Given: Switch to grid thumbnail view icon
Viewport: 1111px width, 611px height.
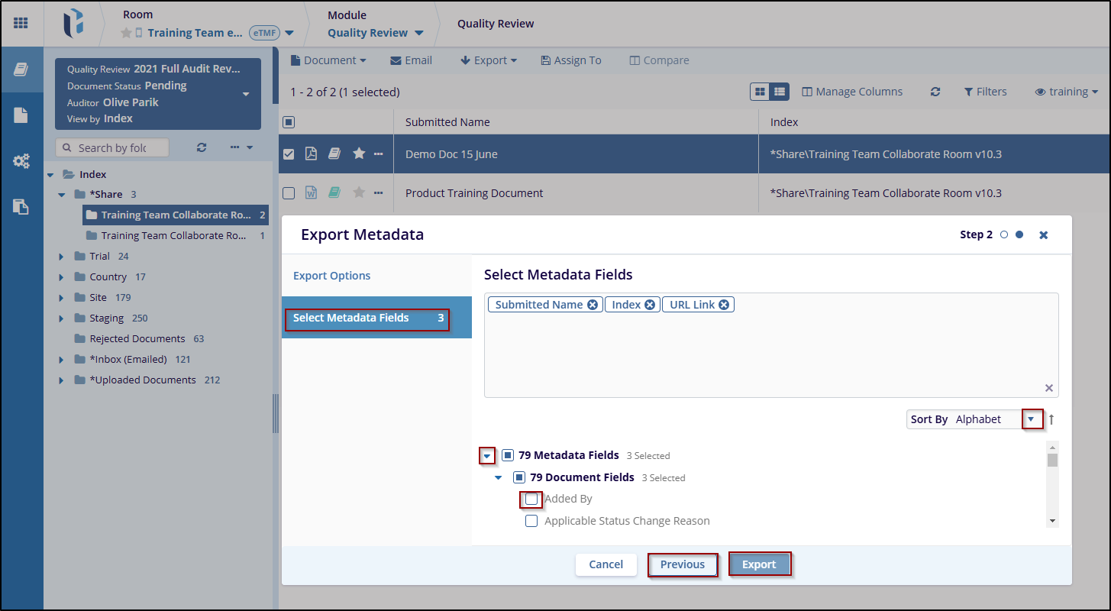Looking at the screenshot, I should (x=760, y=92).
